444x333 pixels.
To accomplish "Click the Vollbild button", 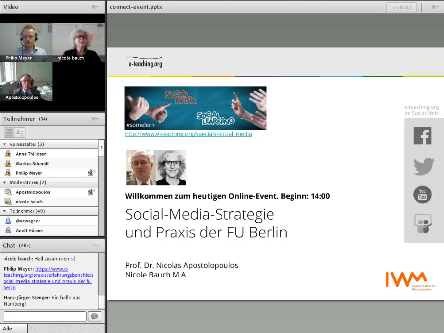I will click(402, 7).
